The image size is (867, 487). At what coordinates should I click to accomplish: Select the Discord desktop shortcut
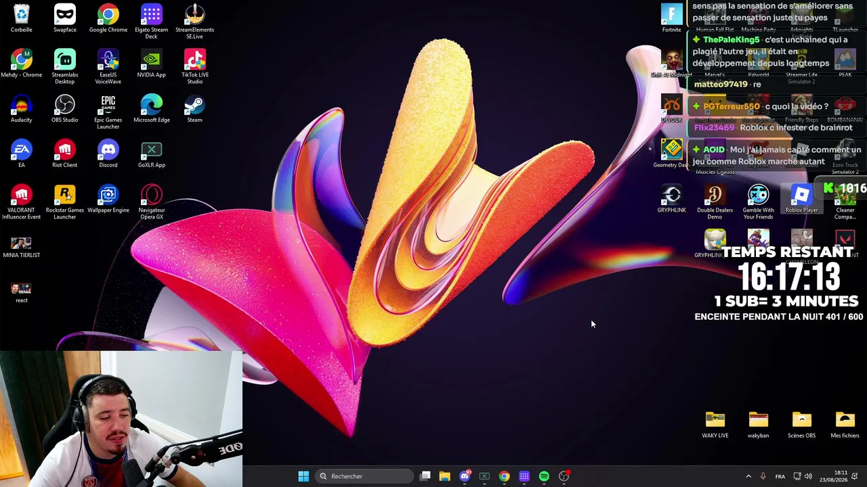(x=108, y=154)
